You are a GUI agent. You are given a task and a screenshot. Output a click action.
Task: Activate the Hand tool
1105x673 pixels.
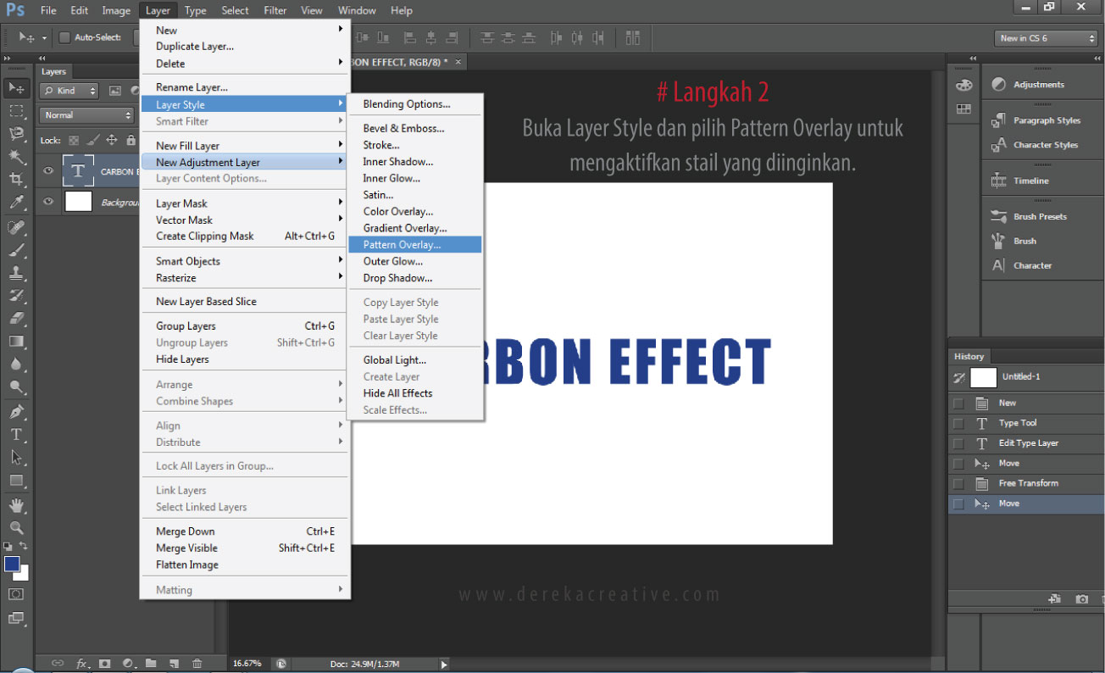point(16,505)
